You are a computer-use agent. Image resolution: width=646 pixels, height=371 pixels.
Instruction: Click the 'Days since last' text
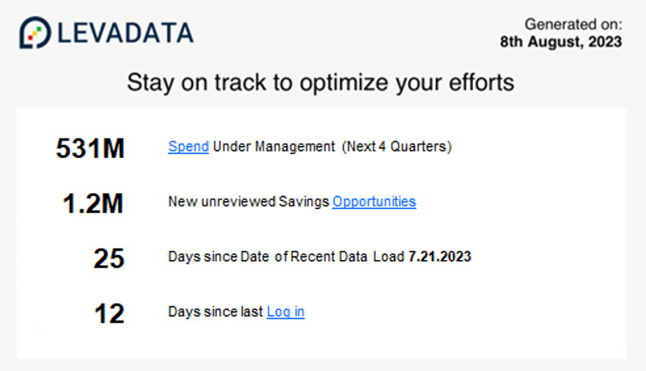pos(215,312)
